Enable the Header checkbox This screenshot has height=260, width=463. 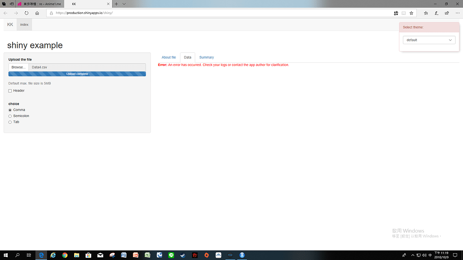[10, 91]
